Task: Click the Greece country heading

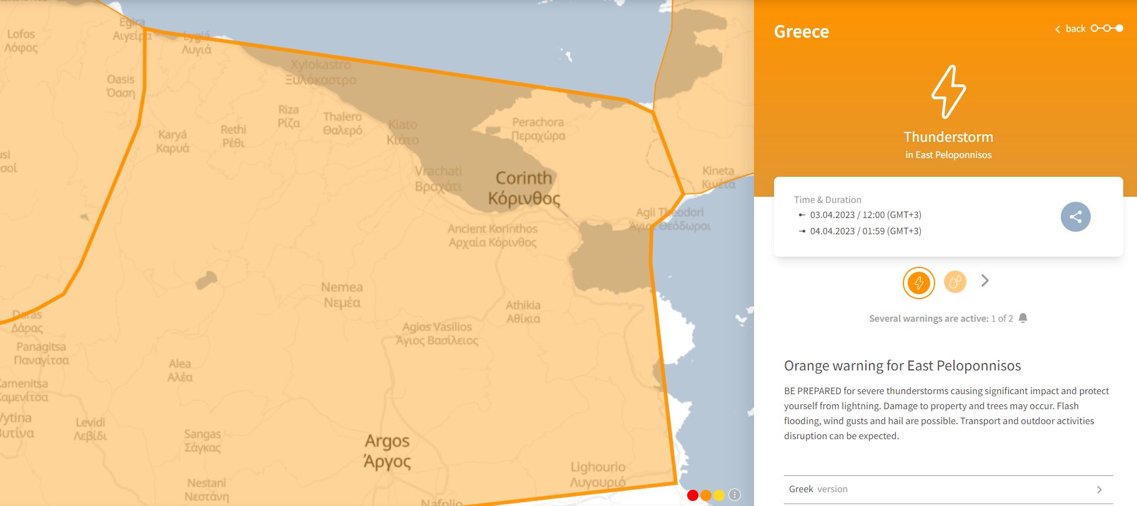Action: pyautogui.click(x=801, y=32)
